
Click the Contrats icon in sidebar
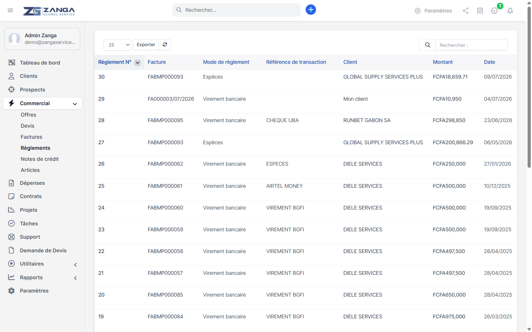tap(11, 196)
